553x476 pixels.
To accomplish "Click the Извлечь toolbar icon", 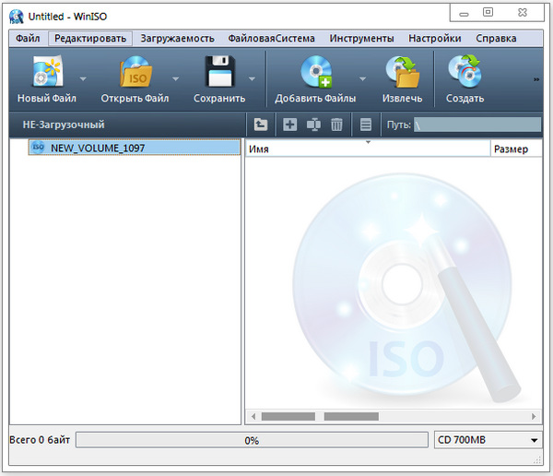I will point(402,74).
